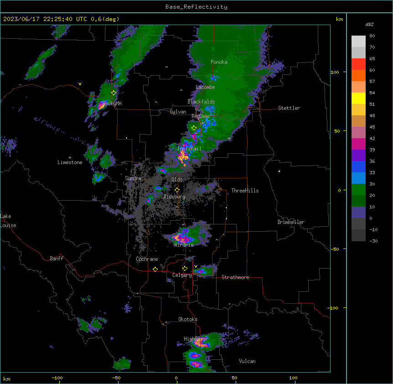The width and height of the screenshot is (393, 384).
Task: Click the Base_Reflectivity title
Action: tap(196, 7)
